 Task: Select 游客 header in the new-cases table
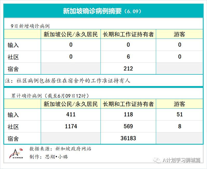(179, 34)
